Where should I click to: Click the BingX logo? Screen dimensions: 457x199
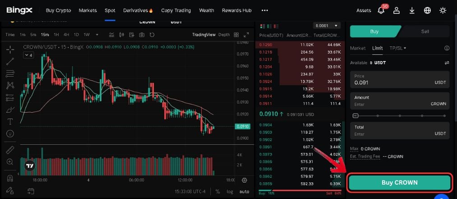pos(19,10)
